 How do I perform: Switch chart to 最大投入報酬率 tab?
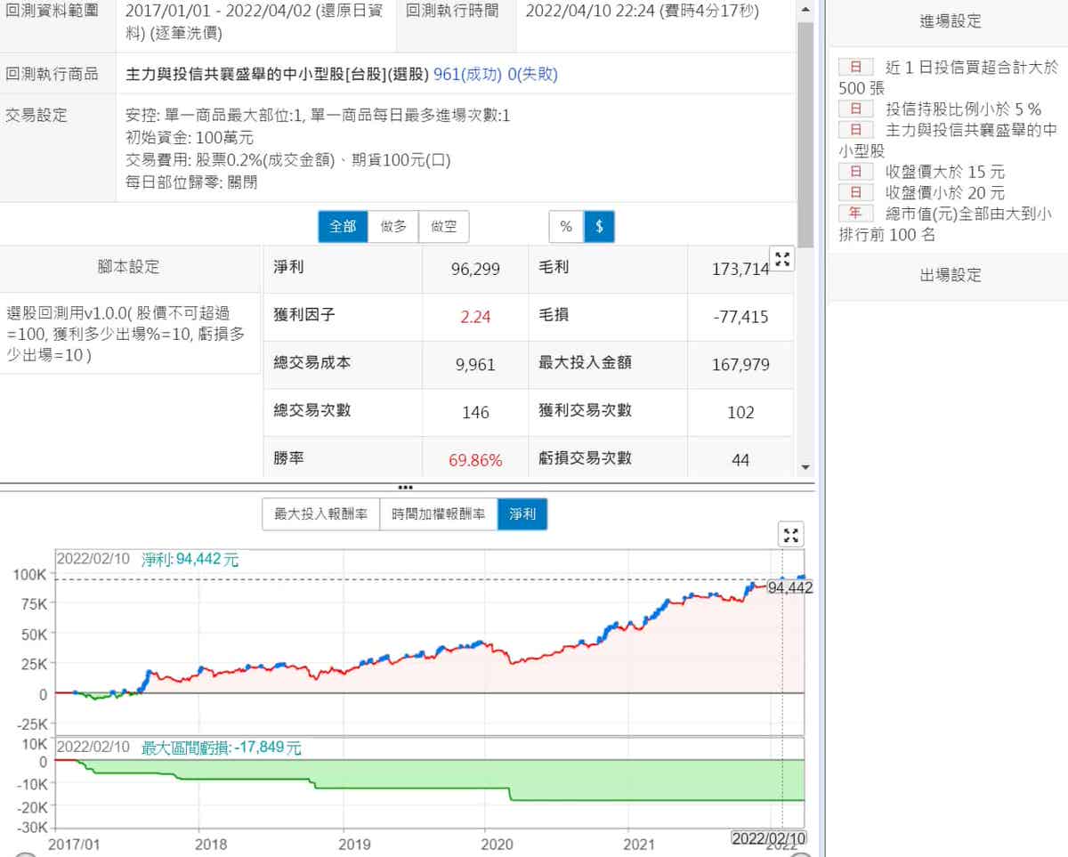click(320, 514)
